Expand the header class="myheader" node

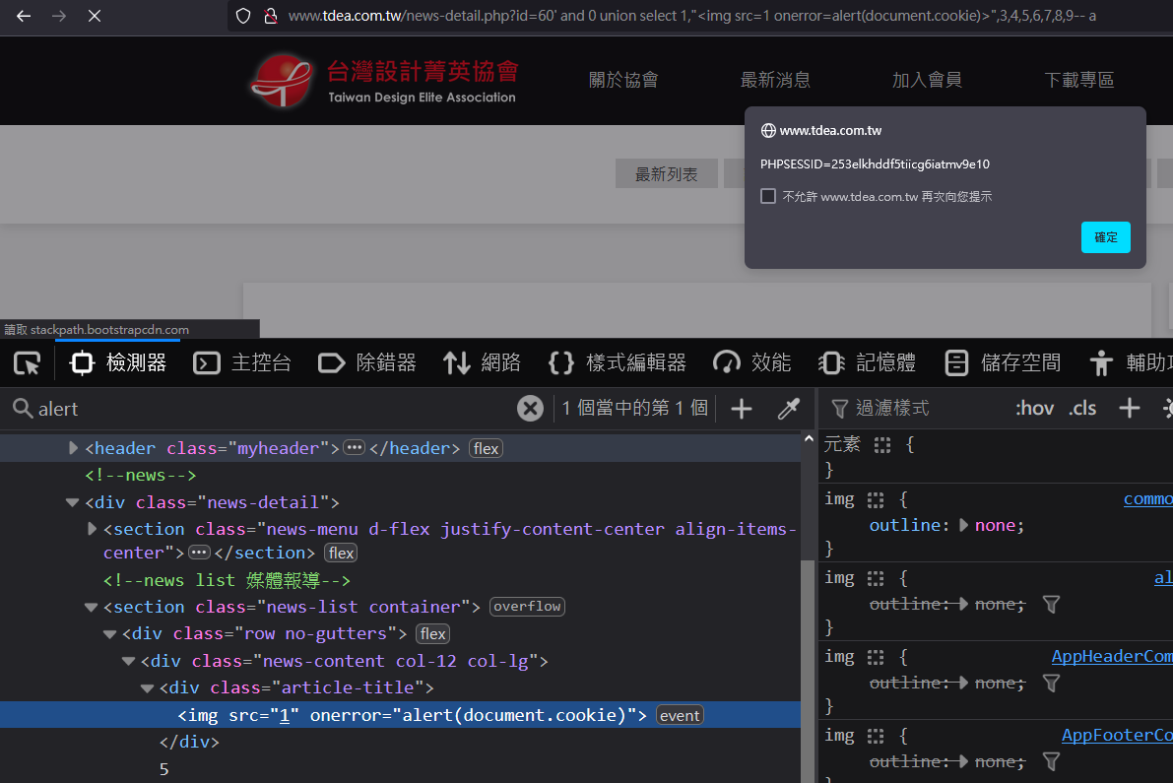pos(73,448)
